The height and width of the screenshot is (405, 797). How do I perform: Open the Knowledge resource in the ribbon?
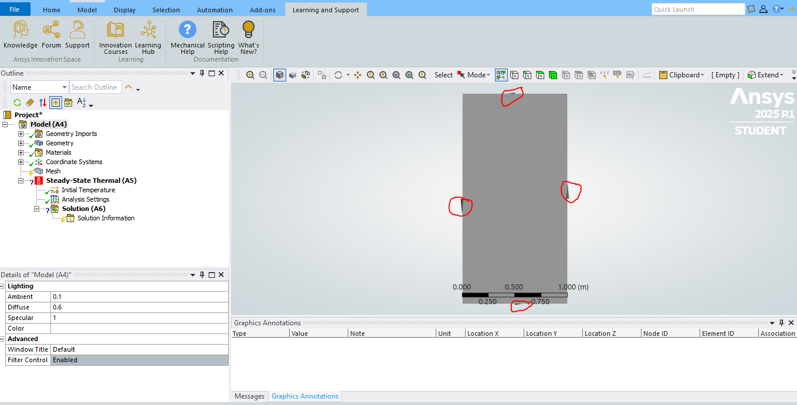click(x=21, y=35)
